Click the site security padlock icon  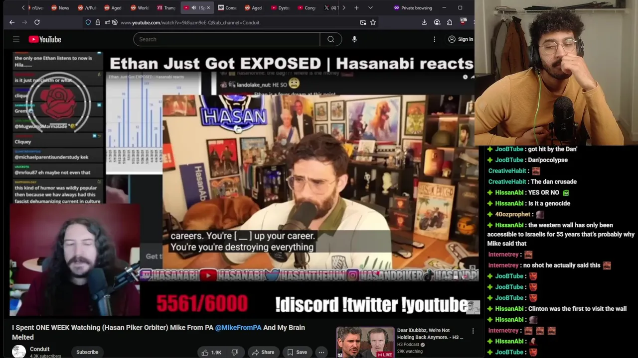click(98, 22)
